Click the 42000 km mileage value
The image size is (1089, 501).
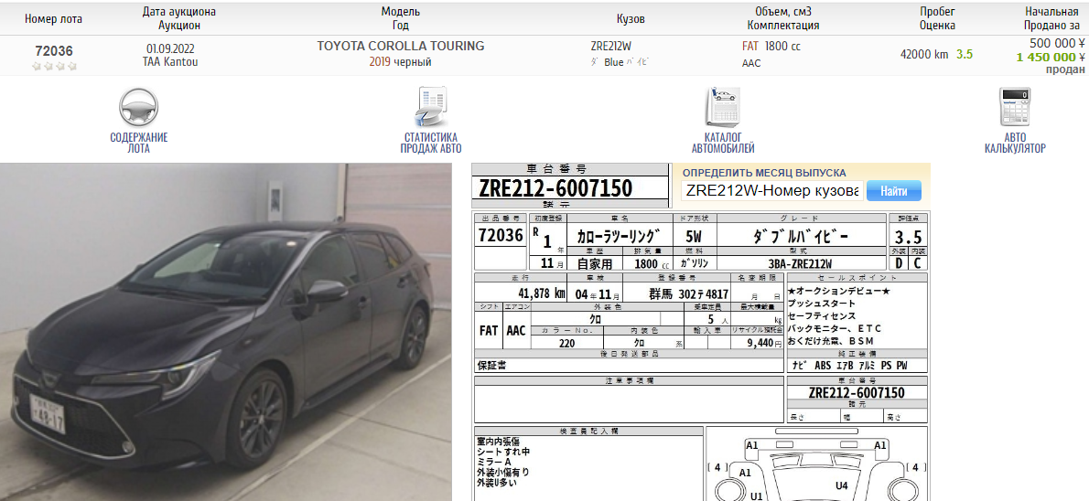923,54
